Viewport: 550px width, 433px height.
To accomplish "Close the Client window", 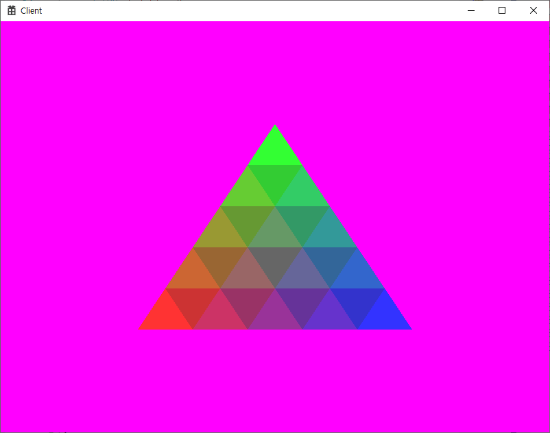I will (x=533, y=10).
